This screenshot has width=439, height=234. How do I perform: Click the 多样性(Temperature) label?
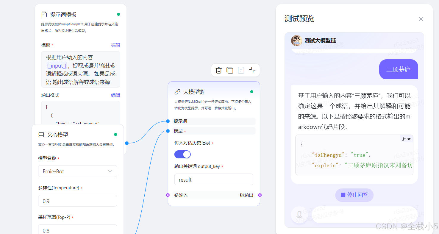coord(59,188)
